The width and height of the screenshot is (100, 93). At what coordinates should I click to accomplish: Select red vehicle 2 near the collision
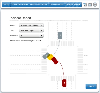click(x=55, y=61)
